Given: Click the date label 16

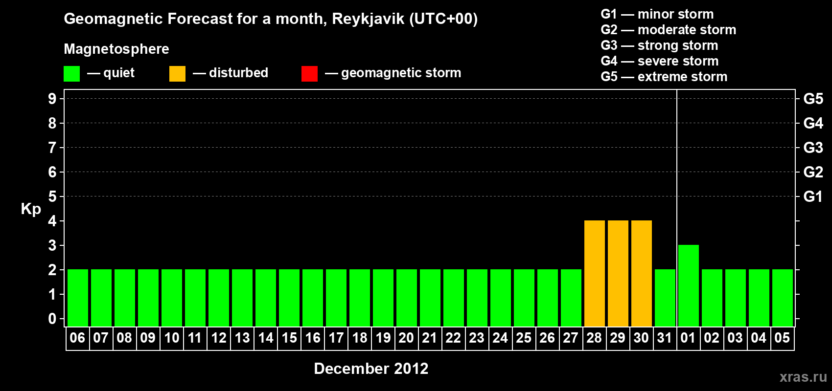Looking at the screenshot, I should (312, 338).
